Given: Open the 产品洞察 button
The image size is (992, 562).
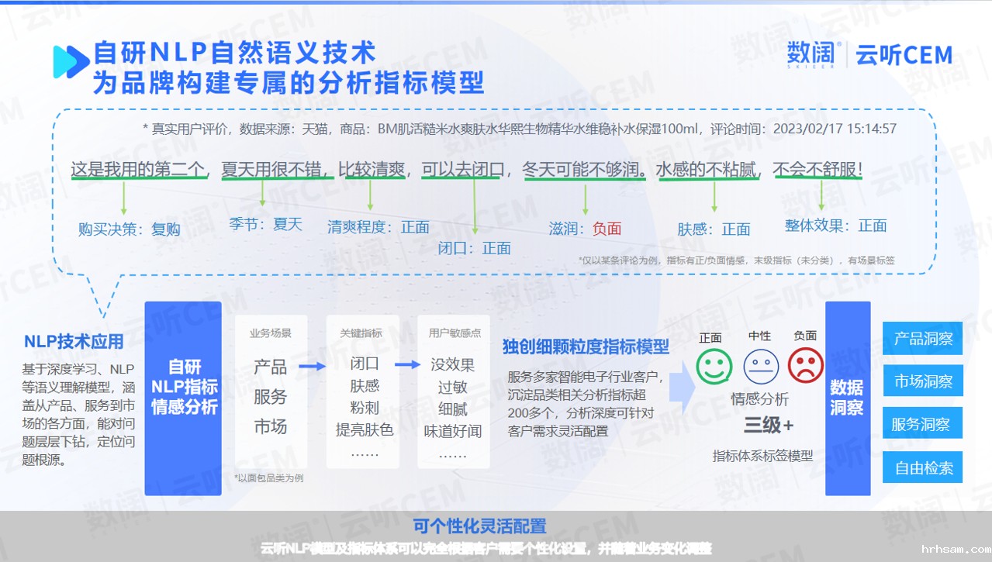Looking at the screenshot, I should [x=922, y=339].
